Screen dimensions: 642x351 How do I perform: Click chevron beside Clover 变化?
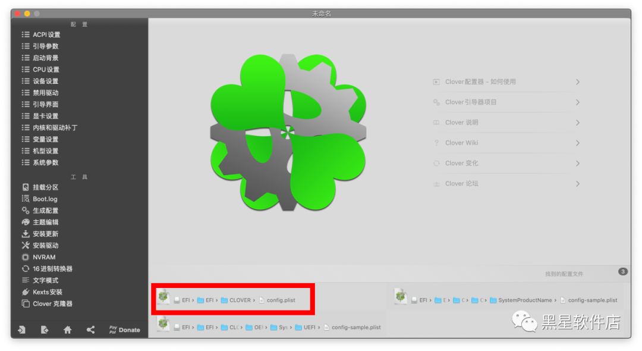pyautogui.click(x=577, y=163)
